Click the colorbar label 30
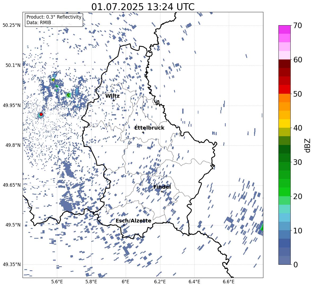Image resolution: width=314 pixels, height=287 pixels. 298,162
